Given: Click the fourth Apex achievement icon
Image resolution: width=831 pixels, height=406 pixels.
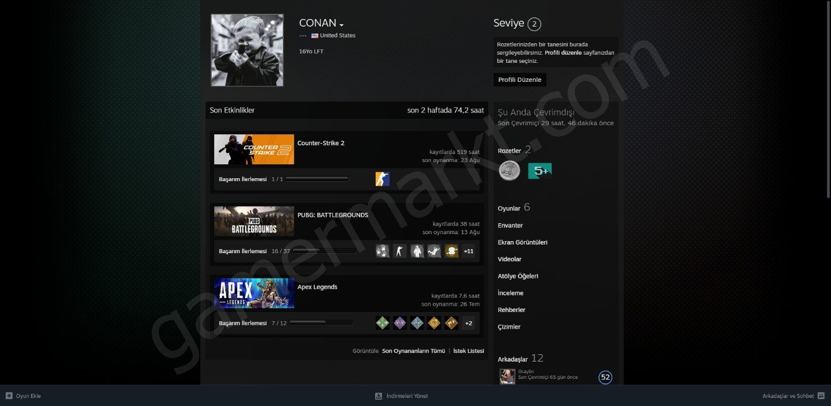Looking at the screenshot, I should (x=435, y=323).
